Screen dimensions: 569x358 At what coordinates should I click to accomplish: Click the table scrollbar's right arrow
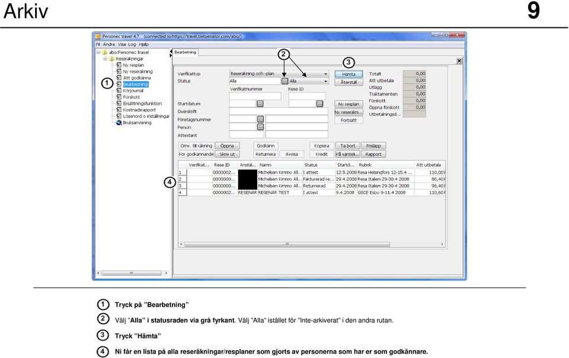pos(442,244)
